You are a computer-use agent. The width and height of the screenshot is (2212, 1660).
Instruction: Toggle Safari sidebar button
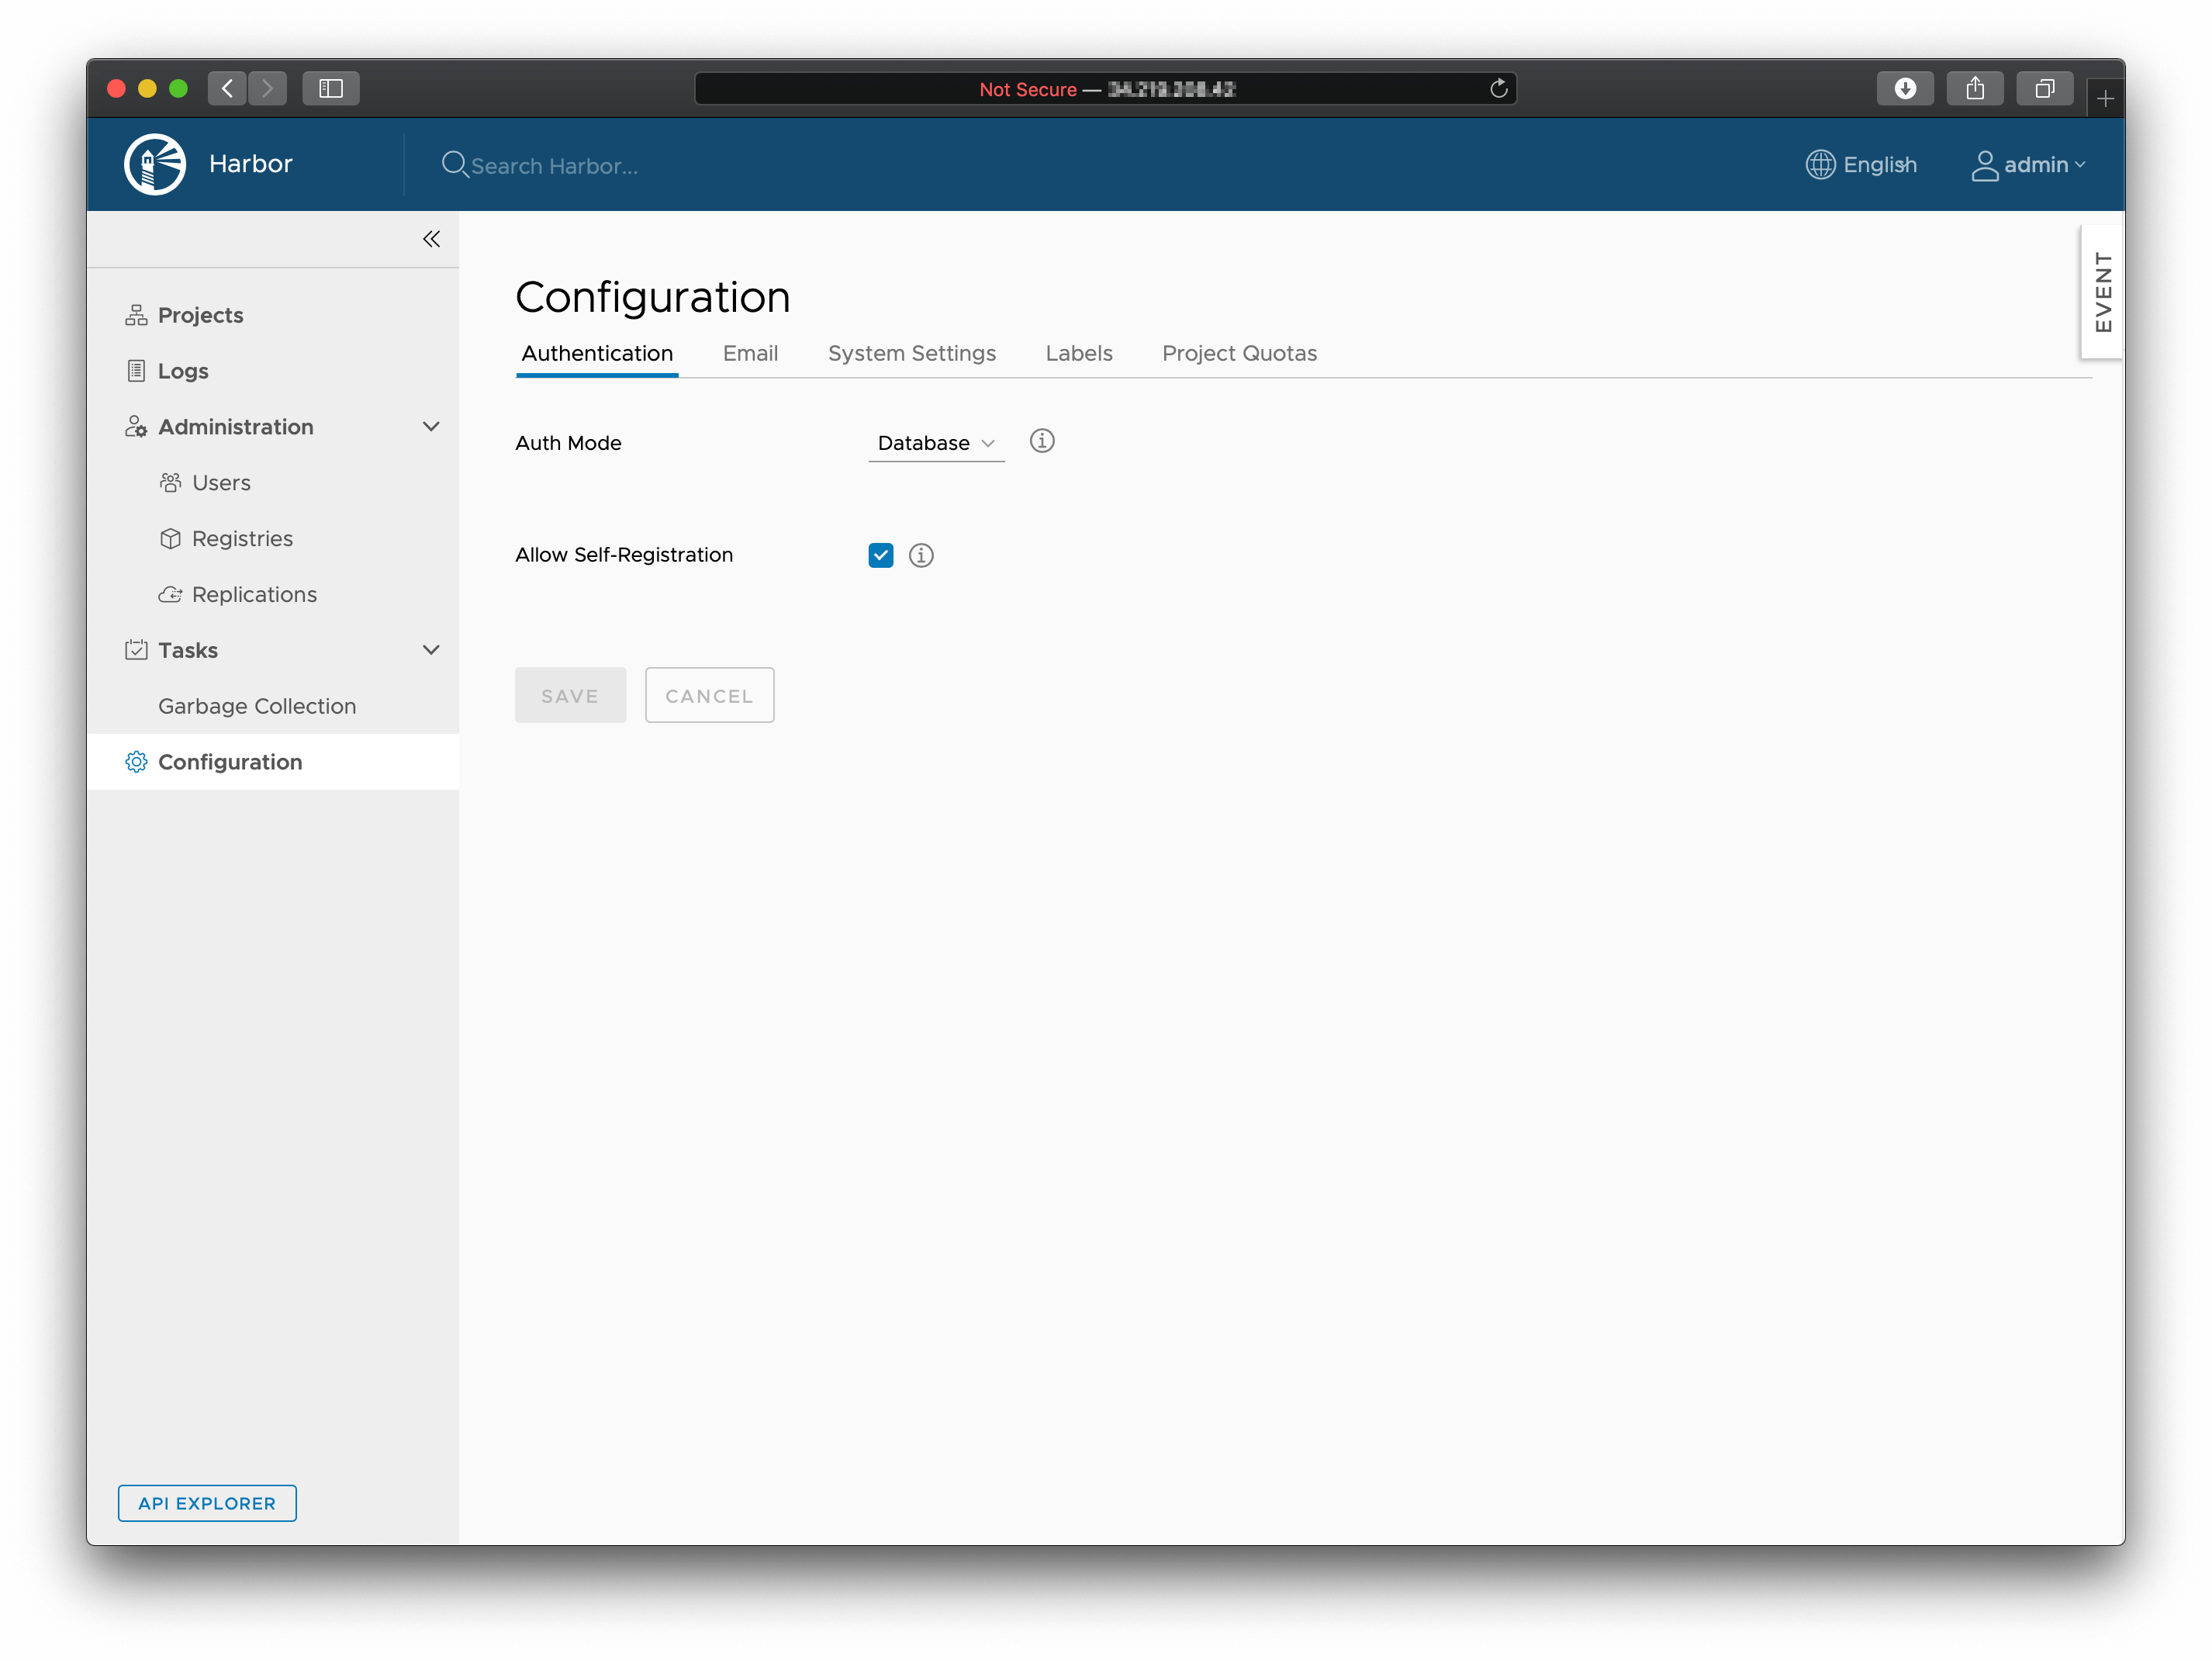click(x=331, y=89)
